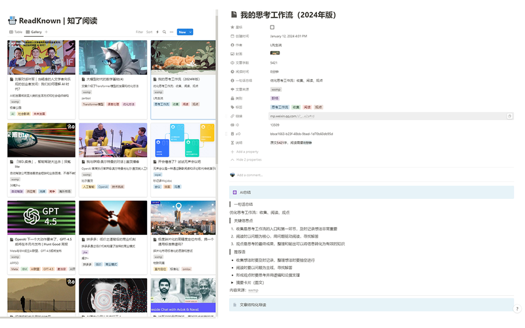This screenshot has height=328, width=525.
Task: Click the blue New button
Action: coord(182,32)
